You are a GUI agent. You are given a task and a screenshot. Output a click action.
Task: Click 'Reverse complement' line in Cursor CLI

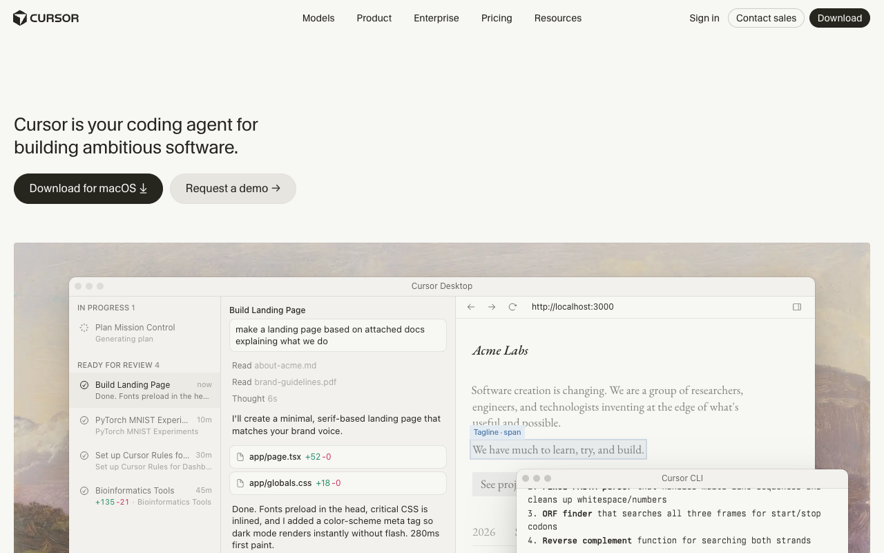pyautogui.click(x=669, y=541)
